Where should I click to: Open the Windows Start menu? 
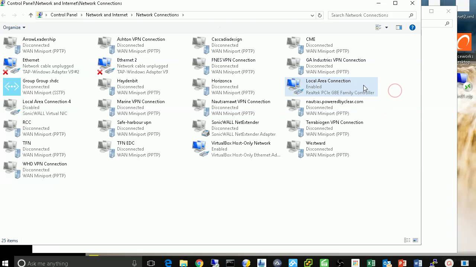pos(5,263)
